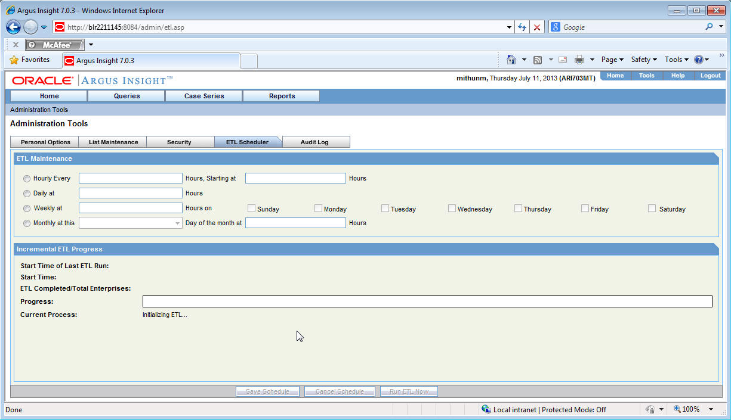Select the Daily at radio button
731x420 pixels.
point(27,194)
